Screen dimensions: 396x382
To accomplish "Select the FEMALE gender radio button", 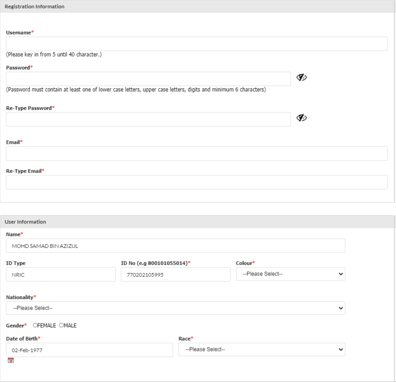I will 35,325.
